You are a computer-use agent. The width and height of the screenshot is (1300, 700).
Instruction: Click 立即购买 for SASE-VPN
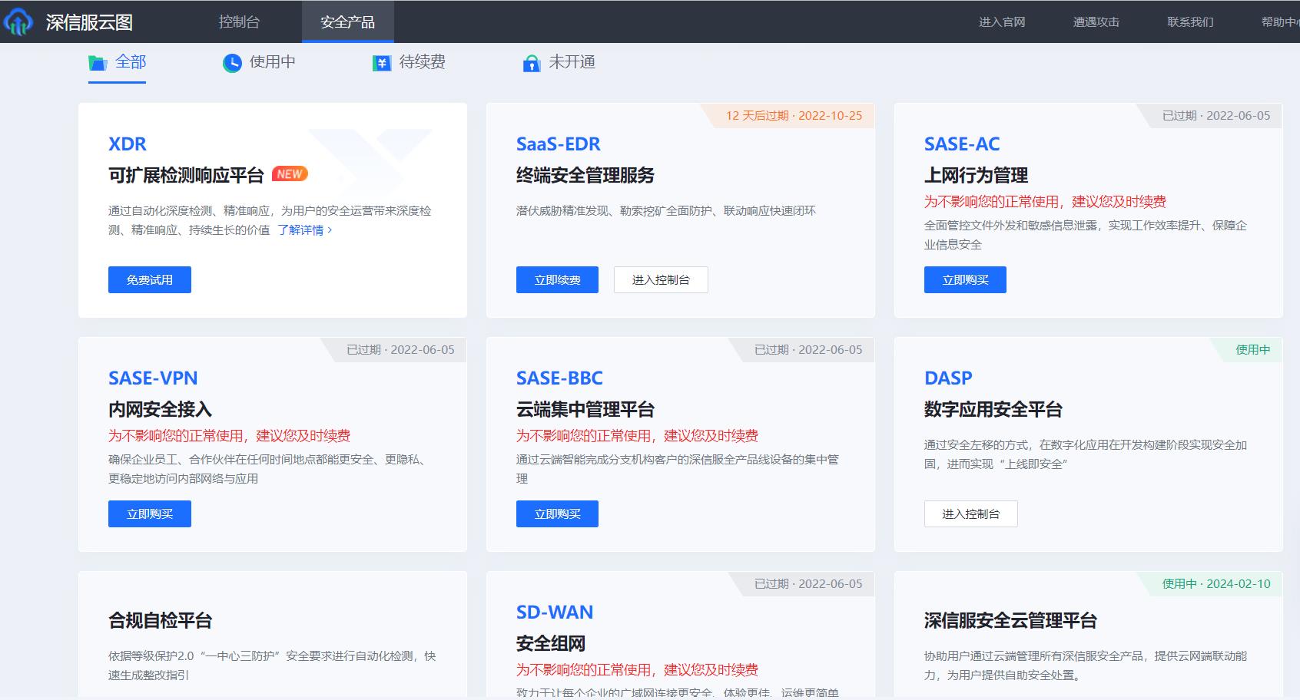(150, 514)
